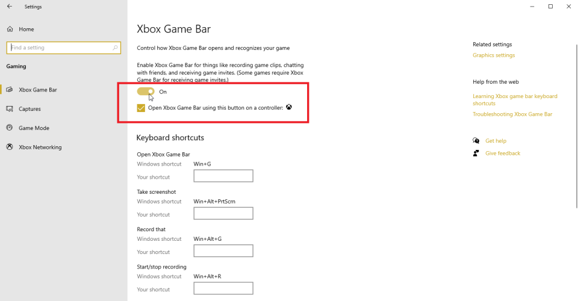
Task: Click the Win+Alt+G shortcut text
Action: point(208,239)
